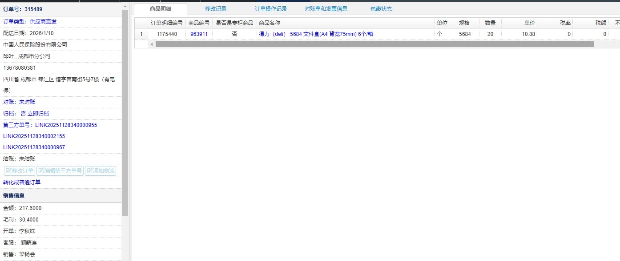
Task: Go to the 包裹状态 tab
Action: [x=381, y=9]
